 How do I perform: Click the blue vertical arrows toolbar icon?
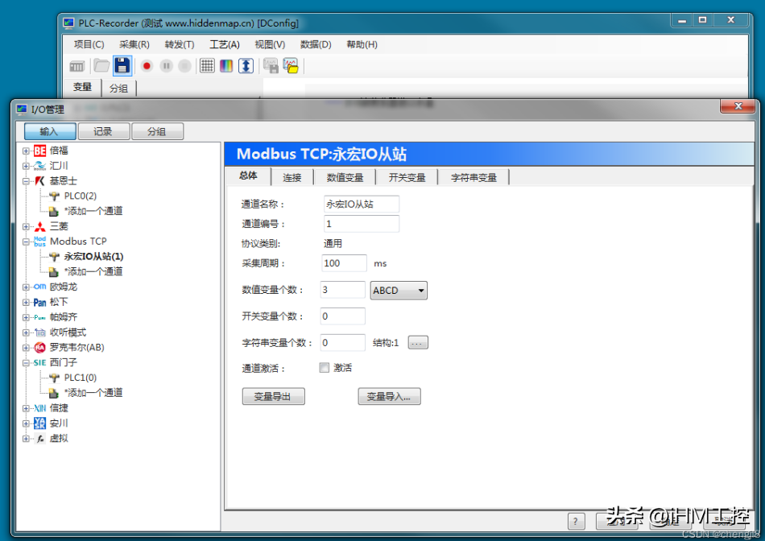[x=246, y=66]
